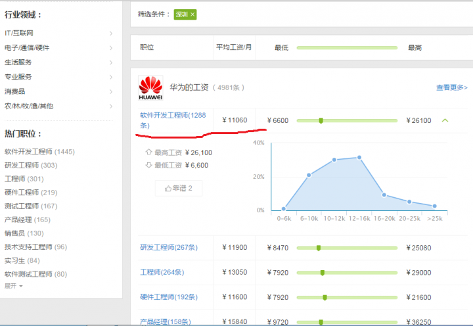
Task: Click the chart data point at >25k
Action: tap(434, 206)
